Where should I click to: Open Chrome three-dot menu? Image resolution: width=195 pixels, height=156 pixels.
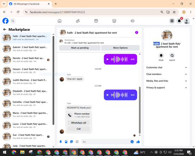coord(191,12)
